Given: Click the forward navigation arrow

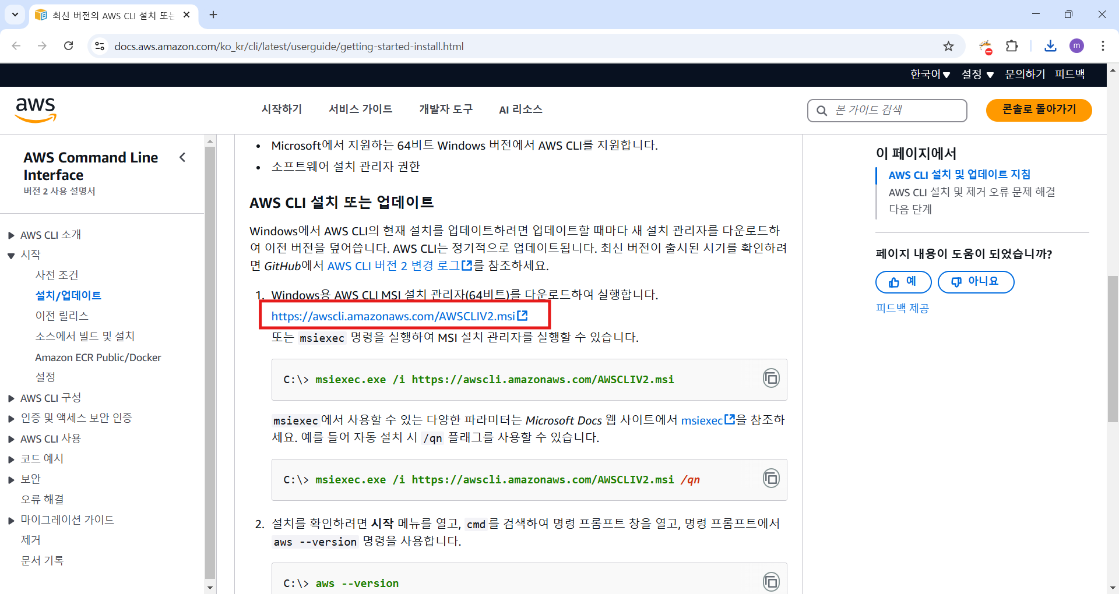Looking at the screenshot, I should point(42,46).
